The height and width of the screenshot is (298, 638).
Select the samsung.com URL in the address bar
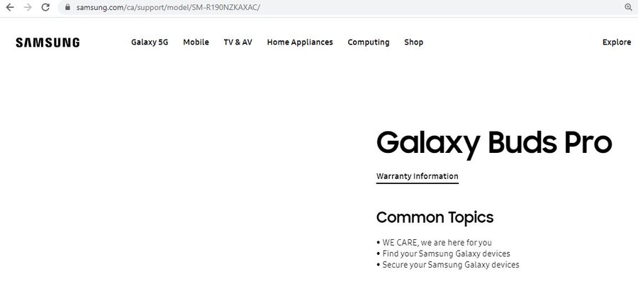(x=168, y=7)
